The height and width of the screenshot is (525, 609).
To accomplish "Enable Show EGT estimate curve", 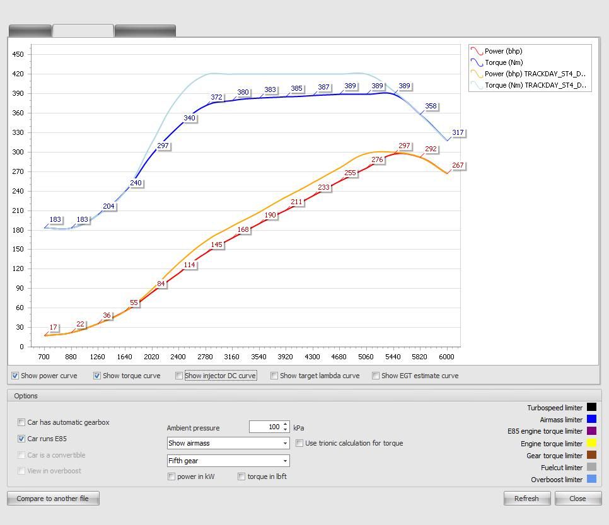I will 376,376.
